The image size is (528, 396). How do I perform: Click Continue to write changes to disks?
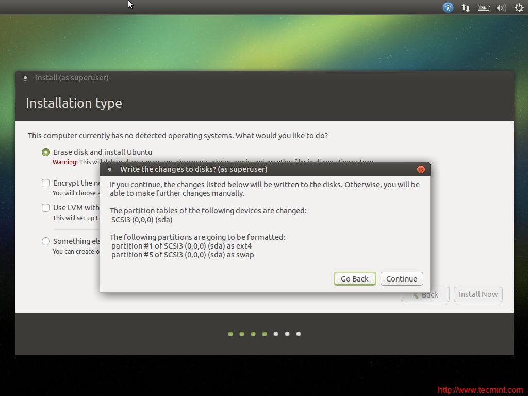tap(401, 279)
